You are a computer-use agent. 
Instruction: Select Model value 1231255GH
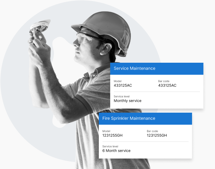point(112,136)
